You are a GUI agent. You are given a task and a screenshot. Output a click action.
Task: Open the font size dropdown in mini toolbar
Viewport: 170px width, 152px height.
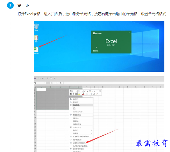[82, 91]
